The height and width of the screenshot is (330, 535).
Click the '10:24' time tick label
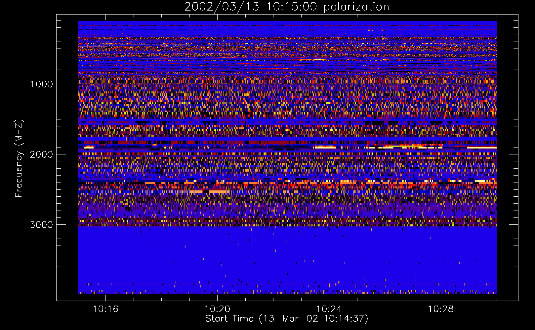(329, 309)
